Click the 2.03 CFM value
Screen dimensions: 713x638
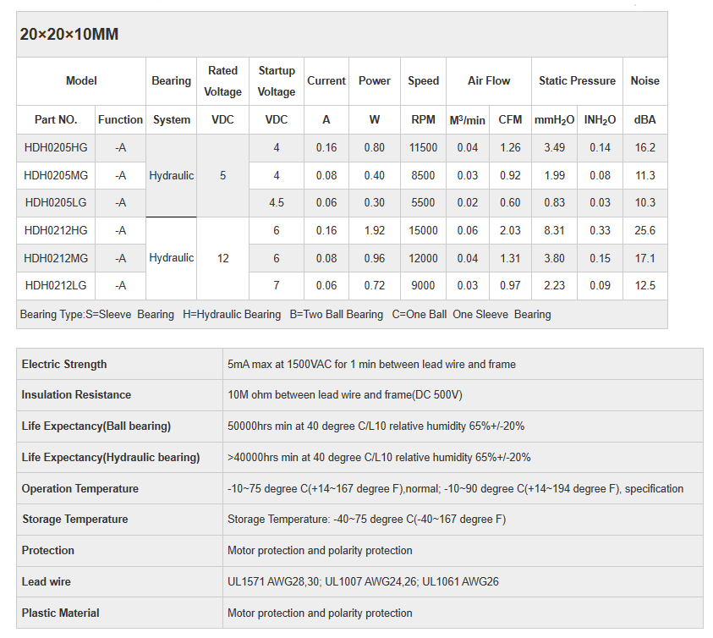pos(510,231)
